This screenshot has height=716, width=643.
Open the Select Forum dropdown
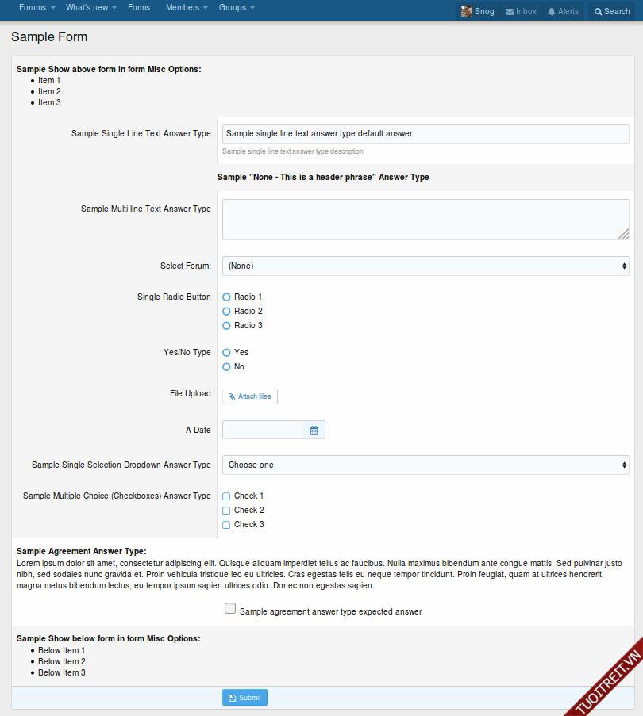pyautogui.click(x=425, y=266)
